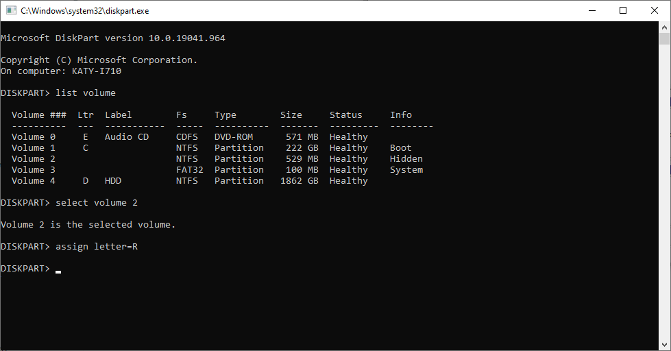
Task: Minimize the diskpart.exe window
Action: click(591, 10)
